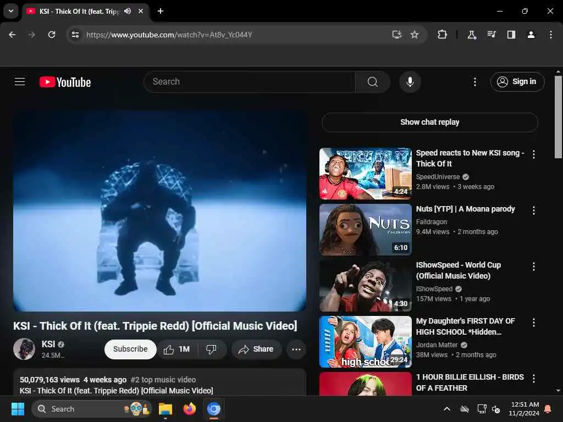Open tab search dropdown arrow
Viewport: 563px width, 422px height.
pos(11,11)
